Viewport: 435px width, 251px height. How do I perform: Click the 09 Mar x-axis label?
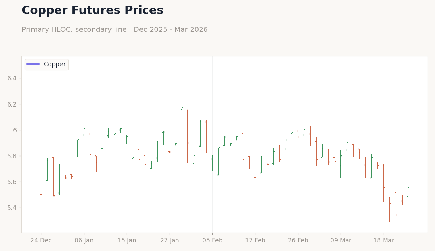point(341,241)
